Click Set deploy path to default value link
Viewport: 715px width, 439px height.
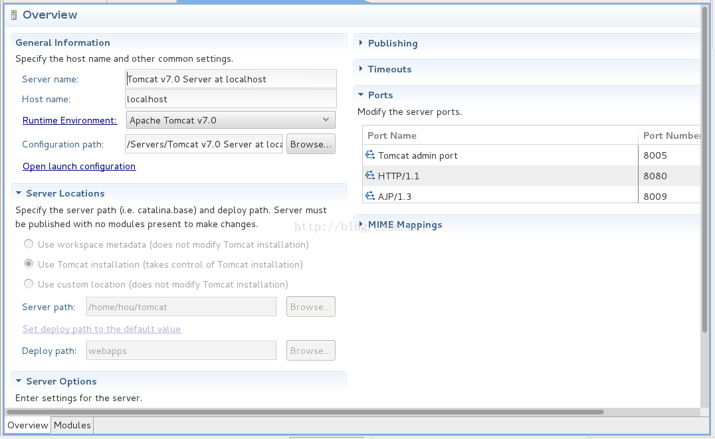[x=102, y=329]
